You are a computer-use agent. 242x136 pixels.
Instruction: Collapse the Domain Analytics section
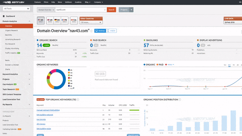(29, 21)
